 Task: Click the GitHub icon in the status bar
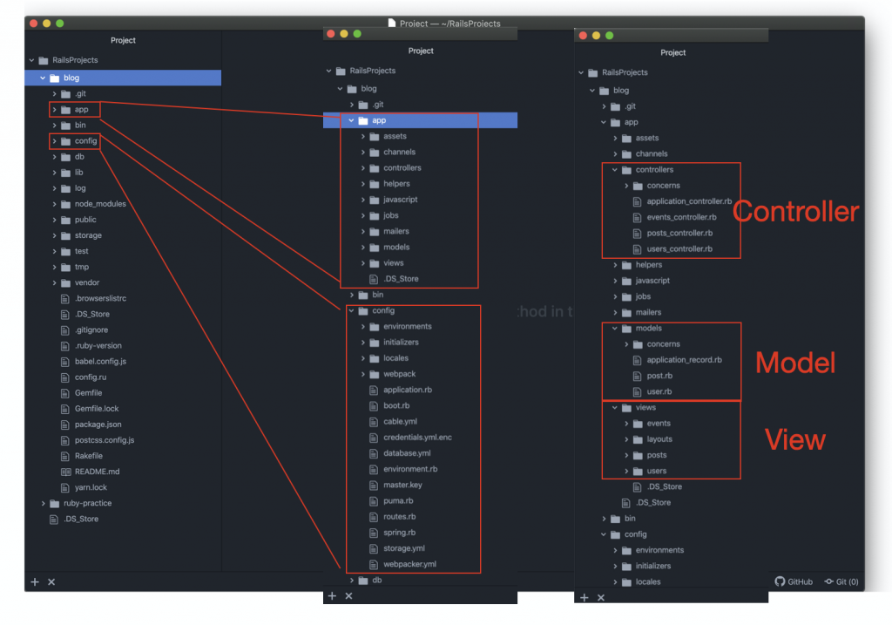tap(780, 581)
